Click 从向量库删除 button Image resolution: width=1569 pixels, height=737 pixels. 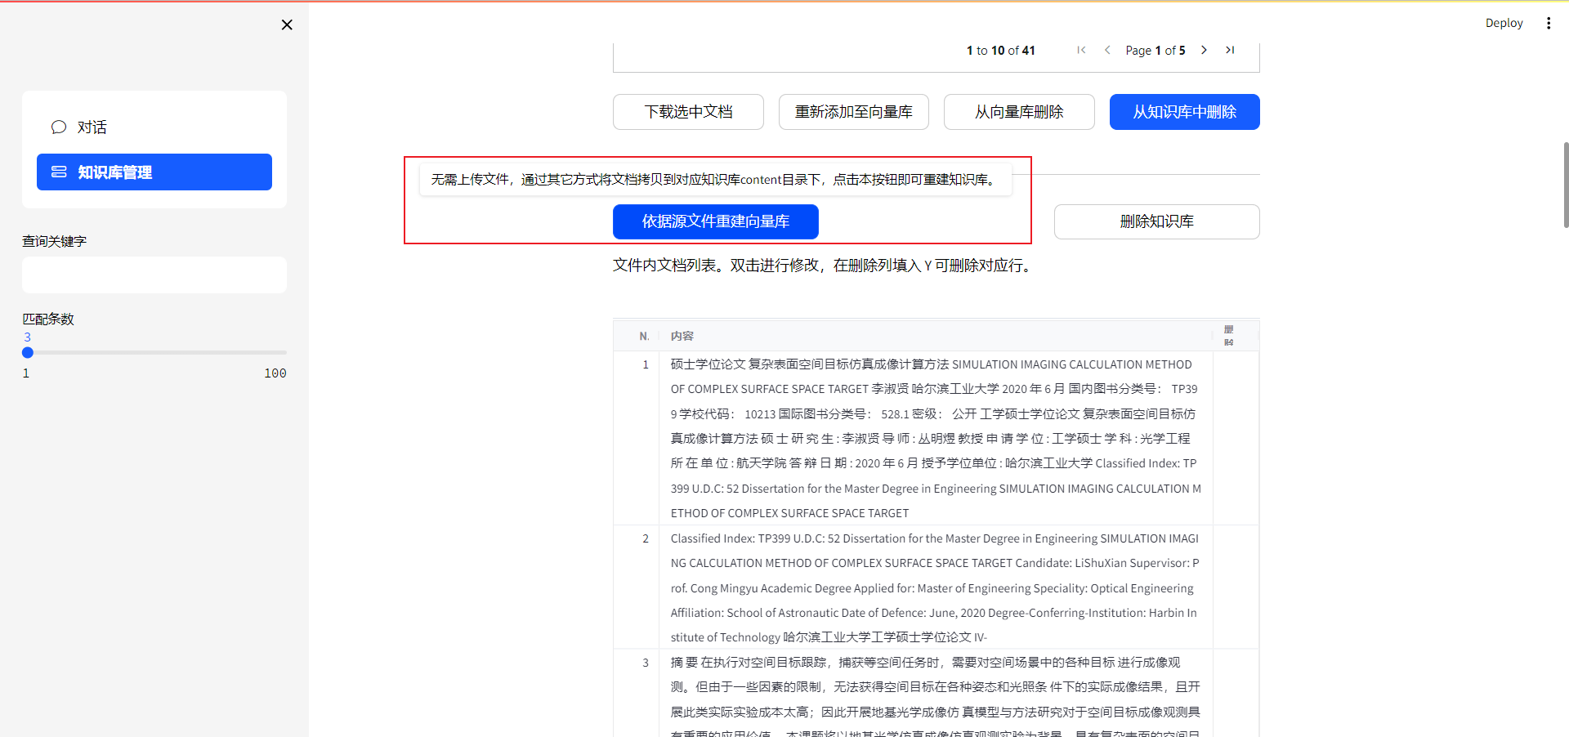[x=1019, y=112]
